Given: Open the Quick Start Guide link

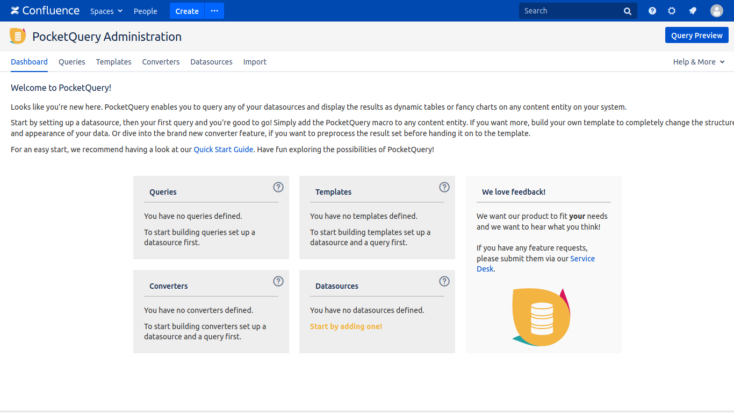Looking at the screenshot, I should tap(223, 149).
